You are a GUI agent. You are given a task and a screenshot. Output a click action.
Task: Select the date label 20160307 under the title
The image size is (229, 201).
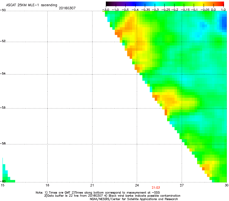(x=67, y=8)
